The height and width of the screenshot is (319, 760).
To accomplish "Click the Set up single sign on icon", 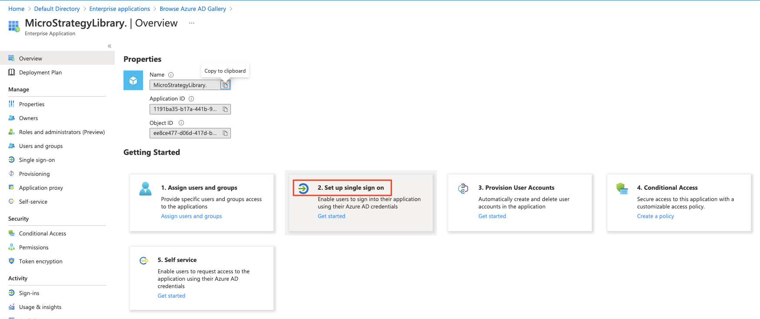I will 303,188.
